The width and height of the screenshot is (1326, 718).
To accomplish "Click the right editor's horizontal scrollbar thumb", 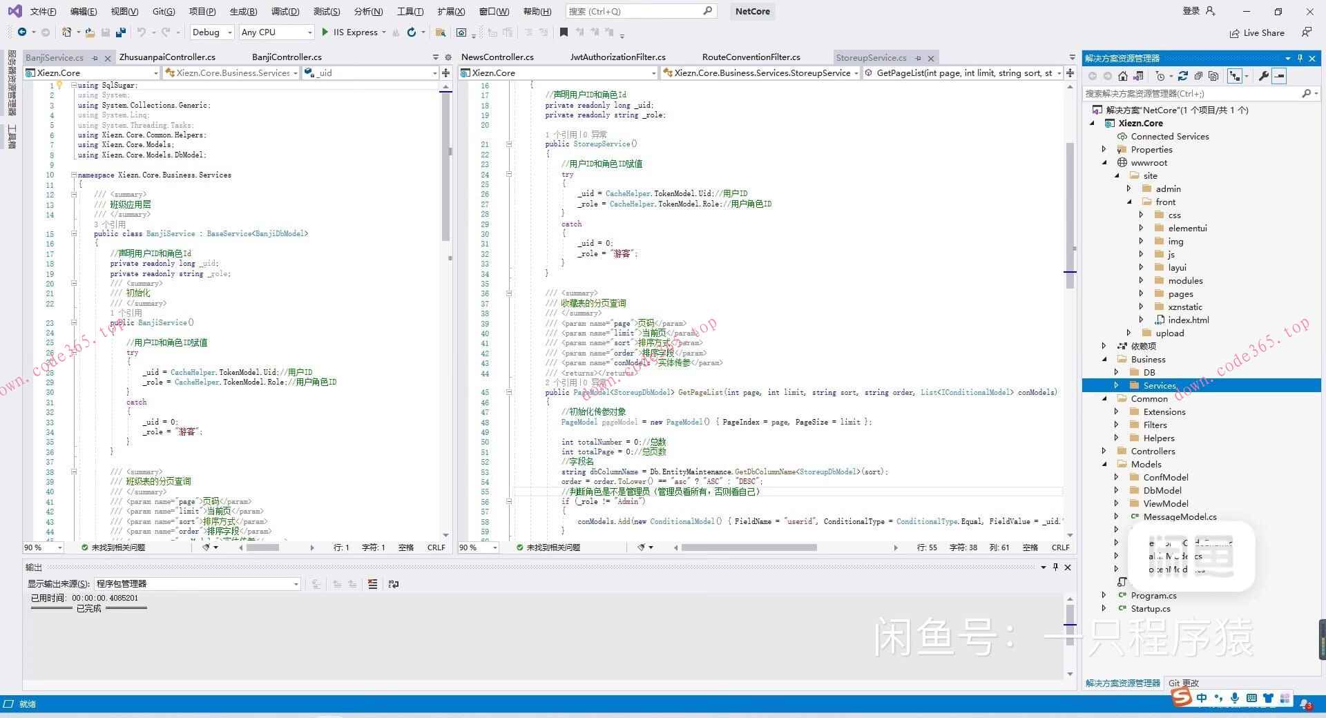I will (x=749, y=547).
